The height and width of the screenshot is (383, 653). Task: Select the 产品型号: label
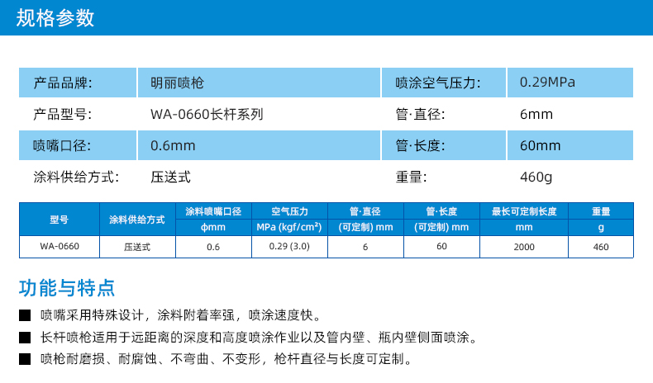pos(63,114)
